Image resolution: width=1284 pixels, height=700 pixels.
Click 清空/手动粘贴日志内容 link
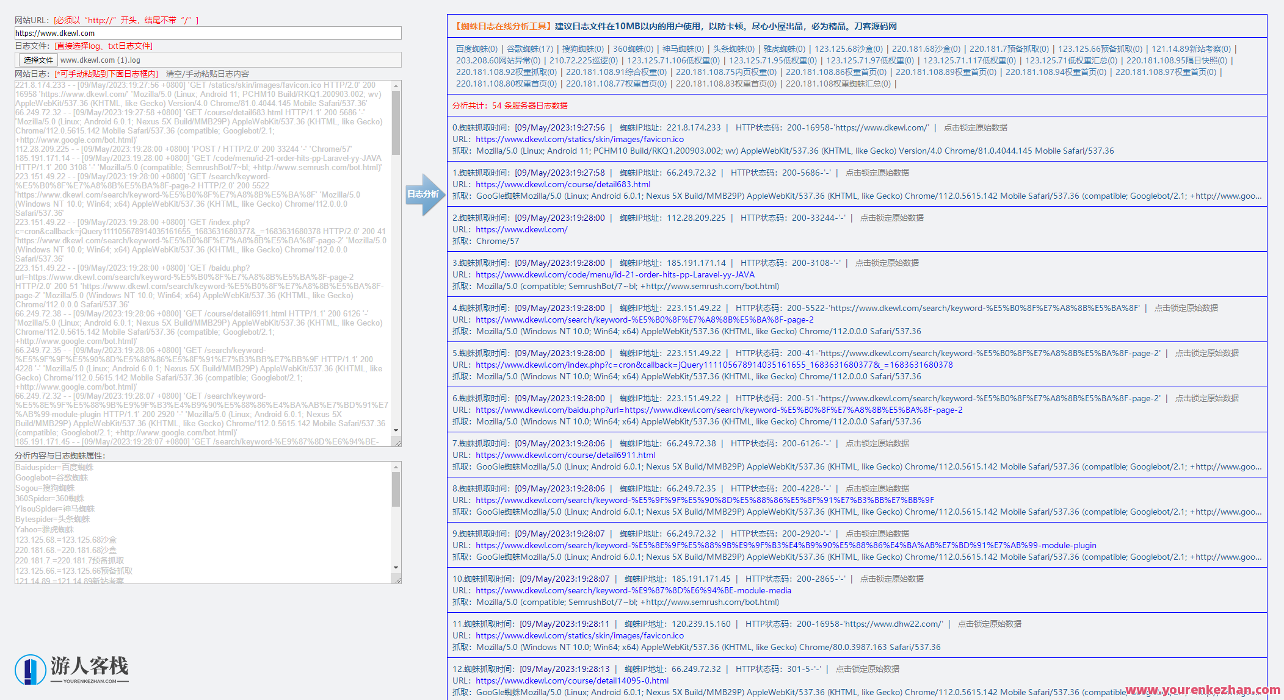208,74
